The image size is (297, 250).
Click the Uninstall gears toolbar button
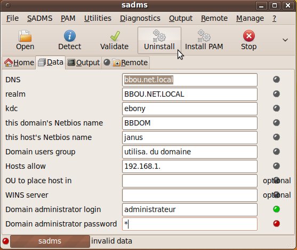159,40
